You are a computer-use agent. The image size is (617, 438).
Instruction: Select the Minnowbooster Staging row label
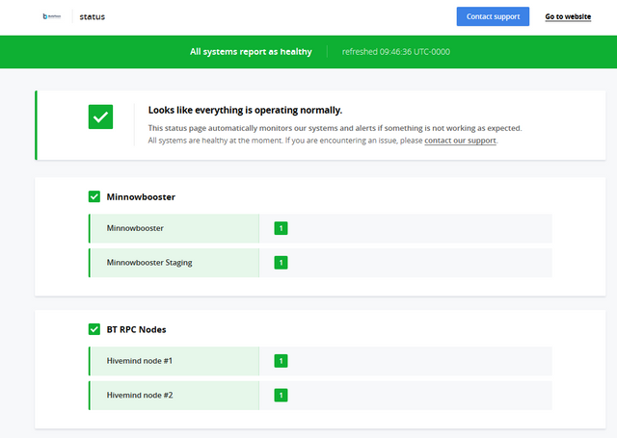149,263
